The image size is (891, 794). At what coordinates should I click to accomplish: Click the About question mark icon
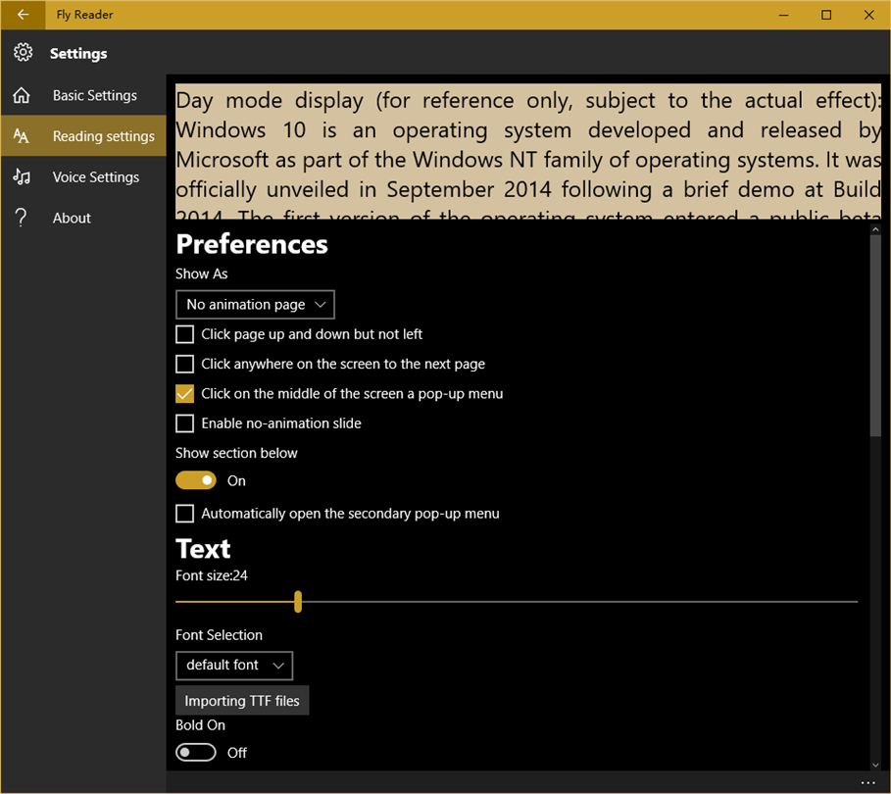(x=21, y=218)
